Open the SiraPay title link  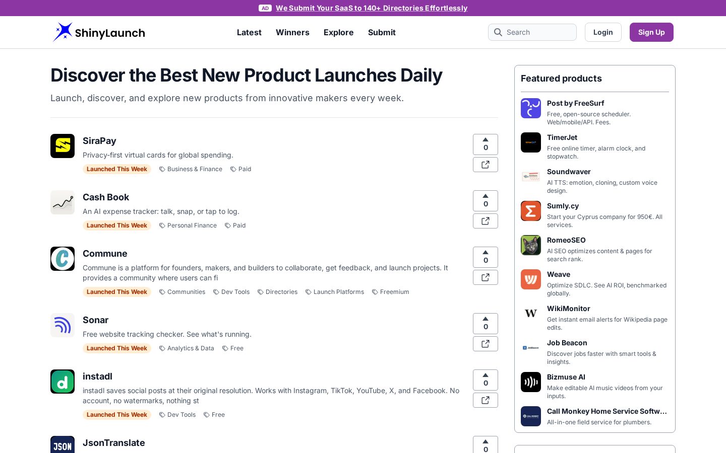pyautogui.click(x=99, y=141)
